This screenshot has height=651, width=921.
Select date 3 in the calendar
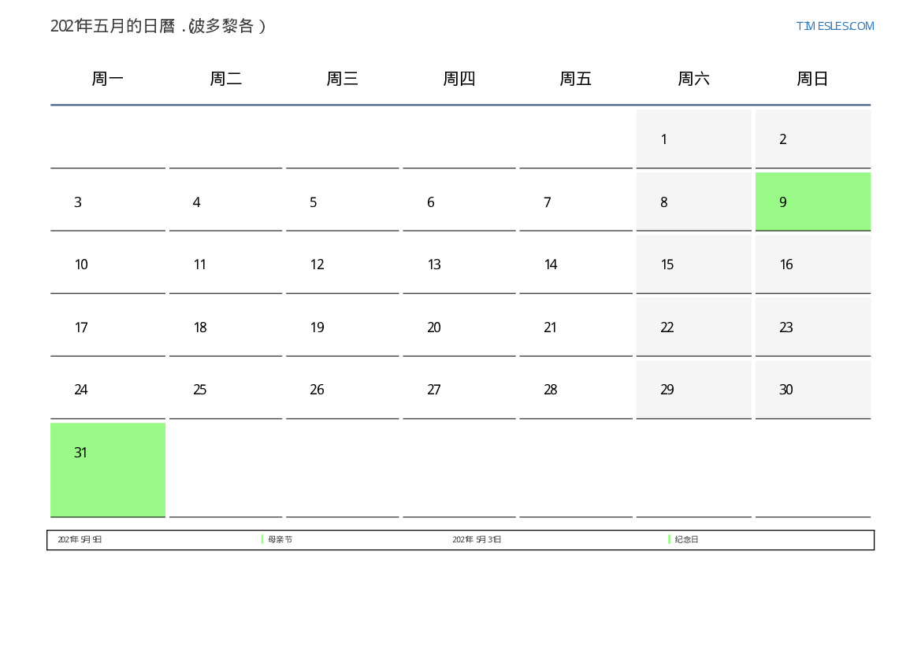pyautogui.click(x=107, y=202)
